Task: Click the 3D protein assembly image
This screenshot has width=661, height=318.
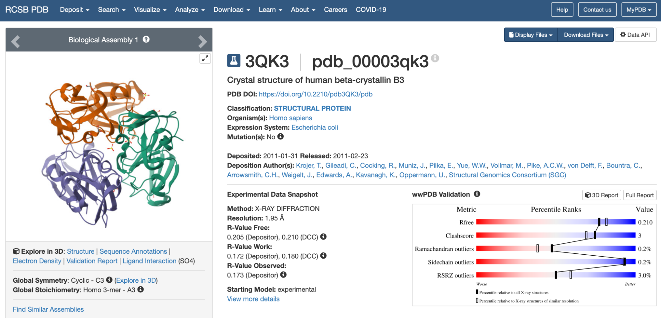Action: pyautogui.click(x=112, y=153)
